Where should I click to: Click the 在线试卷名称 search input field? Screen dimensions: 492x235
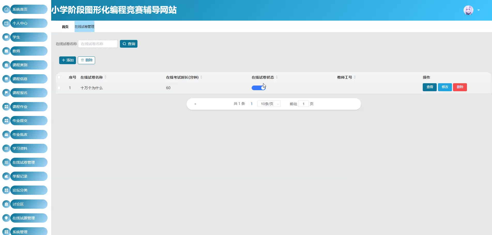click(x=98, y=44)
